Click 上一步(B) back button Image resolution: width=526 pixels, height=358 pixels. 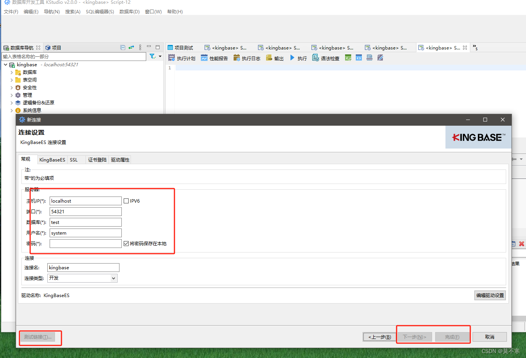click(379, 337)
